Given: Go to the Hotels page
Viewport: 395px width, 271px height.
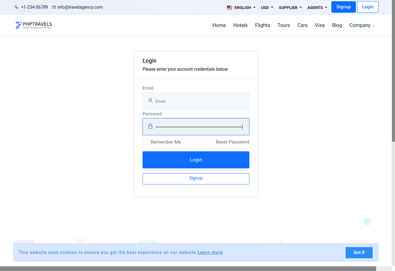Looking at the screenshot, I should (240, 25).
